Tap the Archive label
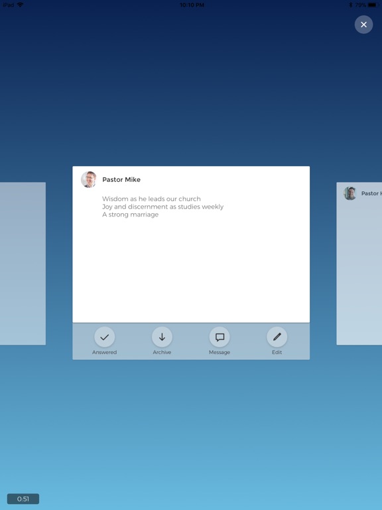This screenshot has width=382, height=510. (162, 352)
